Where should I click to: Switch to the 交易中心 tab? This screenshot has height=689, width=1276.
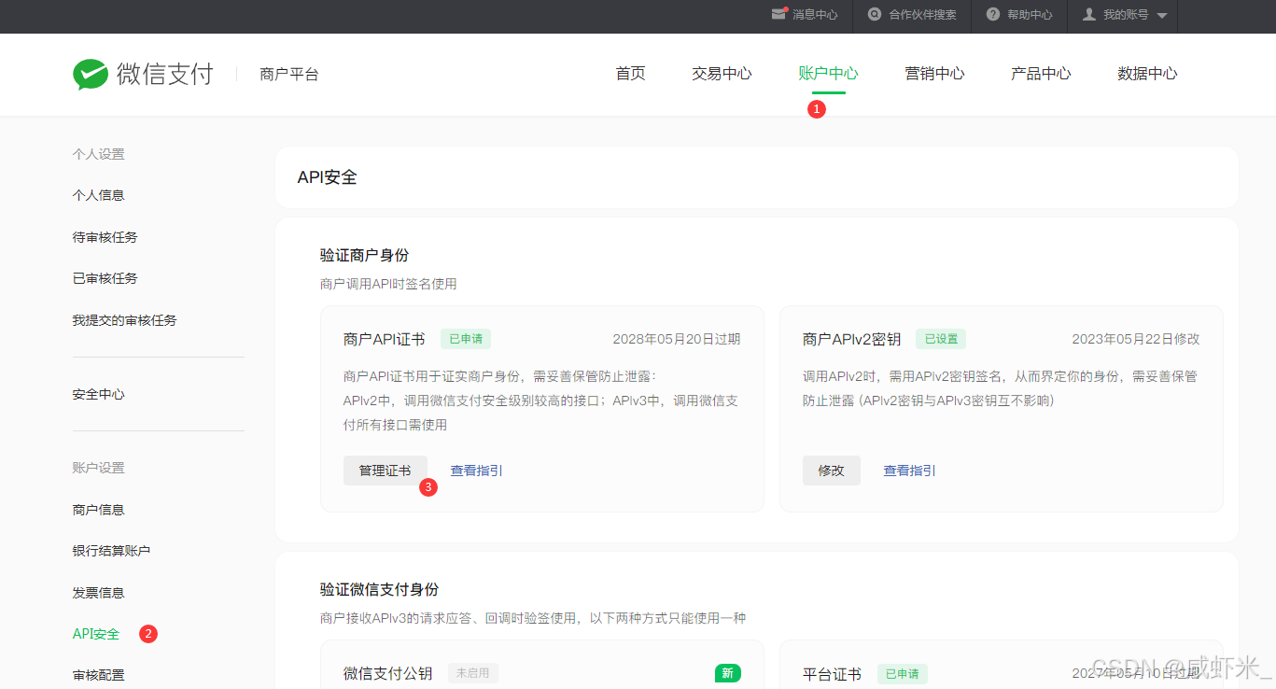click(722, 74)
